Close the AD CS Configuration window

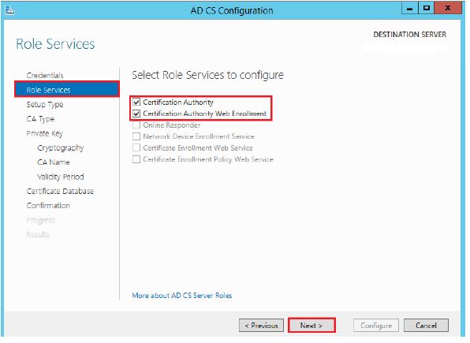point(448,9)
